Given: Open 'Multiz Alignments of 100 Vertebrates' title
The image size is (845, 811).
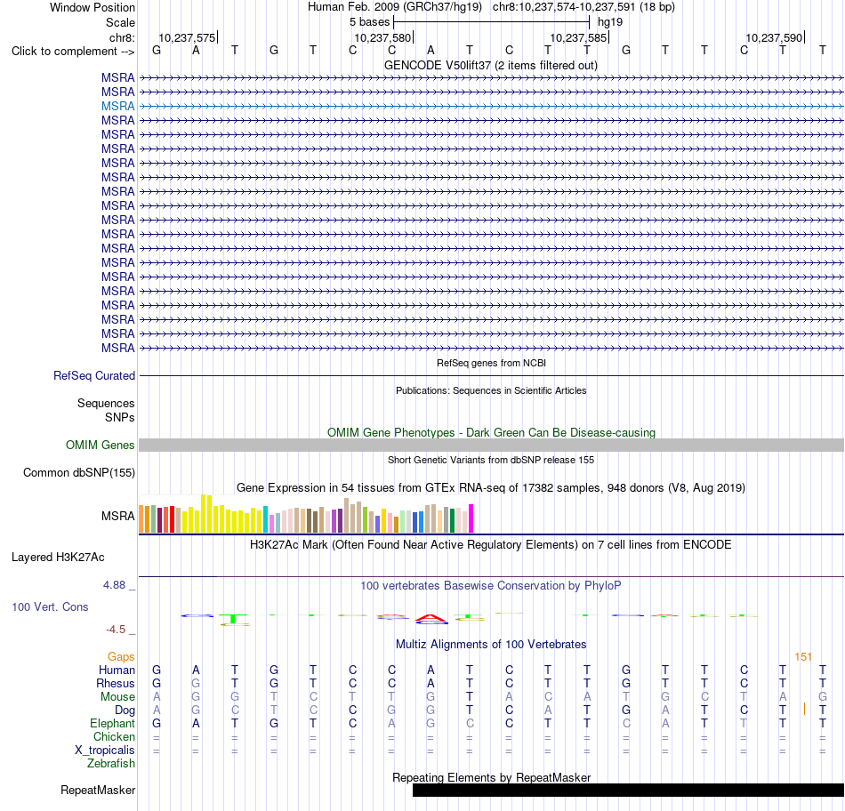Looking at the screenshot, I should pyautogui.click(x=491, y=645).
